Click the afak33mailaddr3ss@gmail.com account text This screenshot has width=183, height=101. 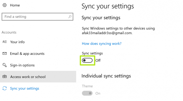[107, 33]
